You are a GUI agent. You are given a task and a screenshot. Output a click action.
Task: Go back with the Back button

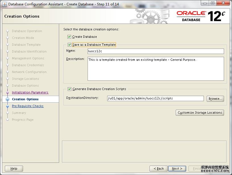158,168
